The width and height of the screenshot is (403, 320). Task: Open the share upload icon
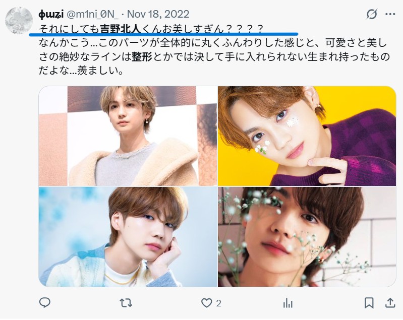(390, 303)
